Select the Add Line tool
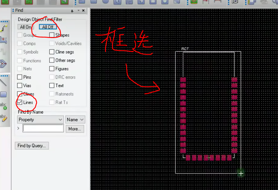 (4, 82)
